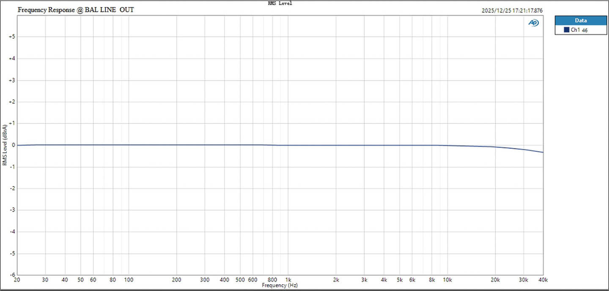
Task: Select the "Data" legend header
Action: point(581,20)
